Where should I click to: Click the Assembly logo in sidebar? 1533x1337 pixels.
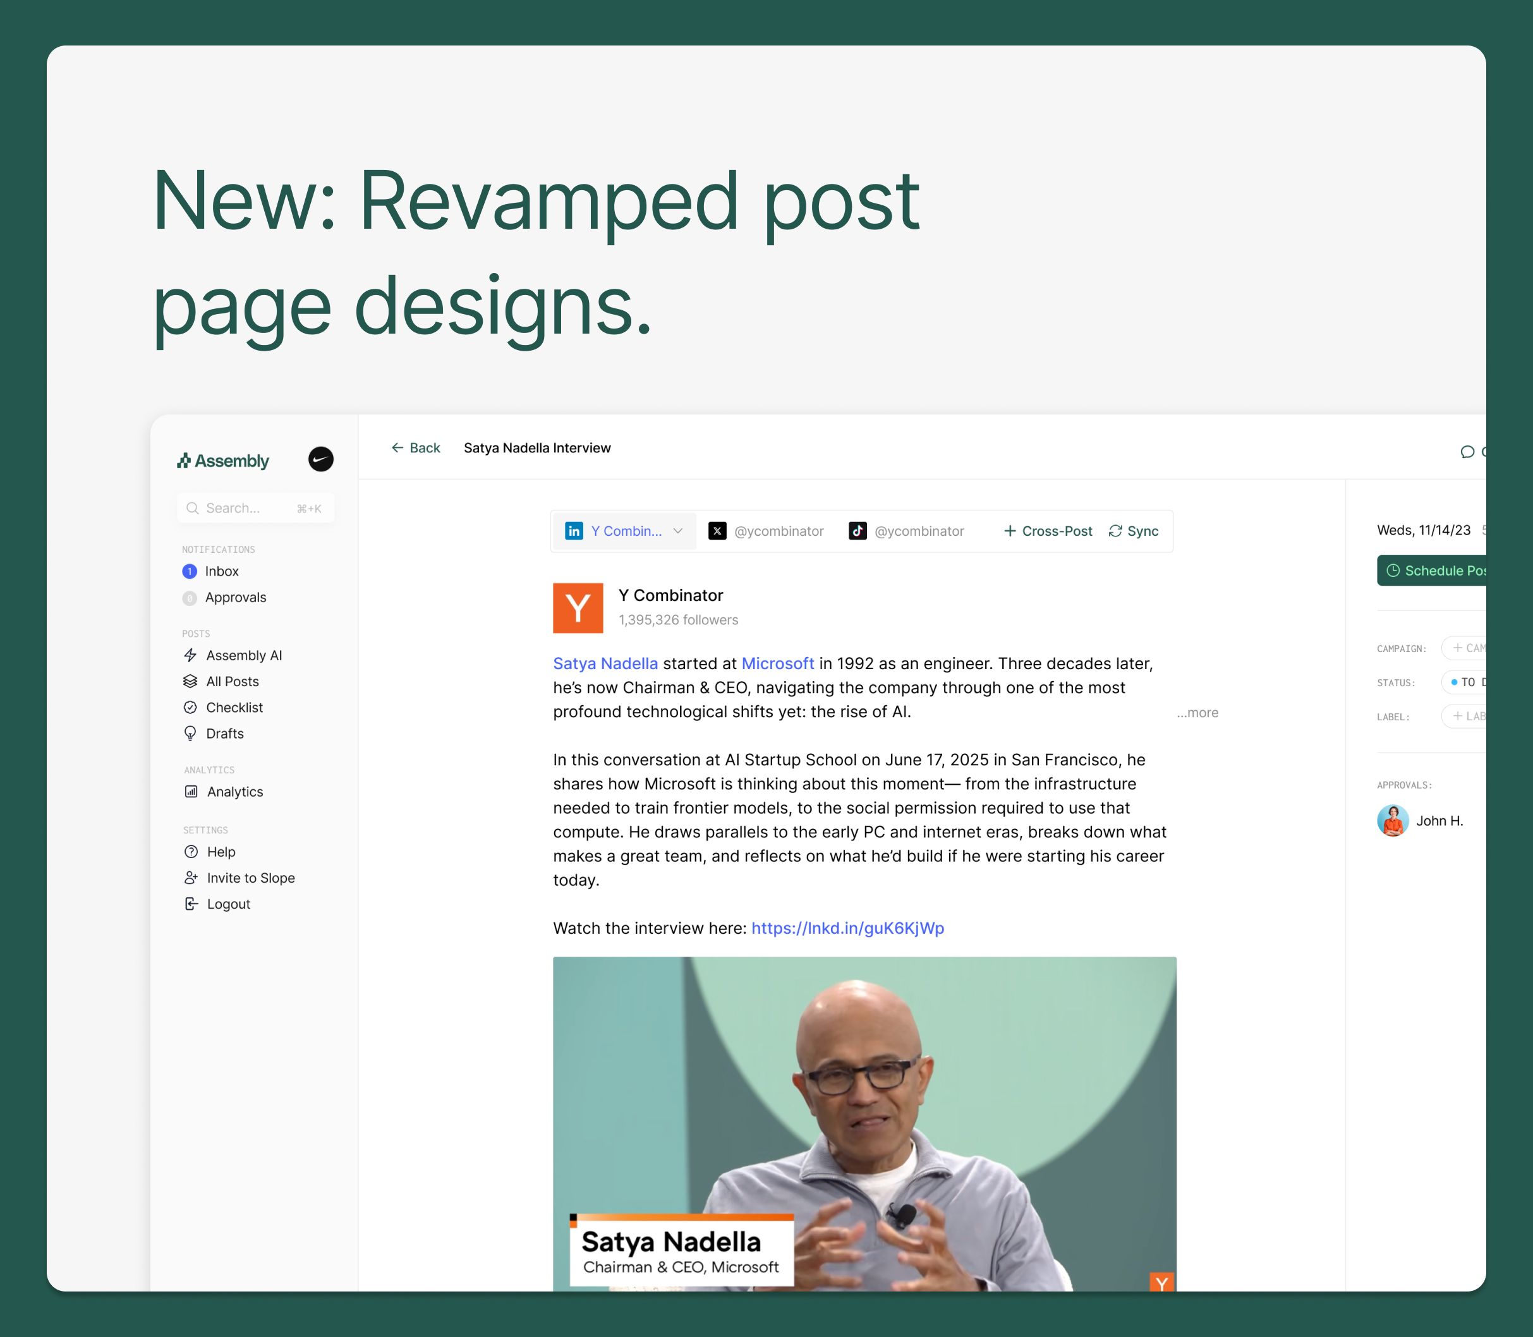tap(222, 461)
